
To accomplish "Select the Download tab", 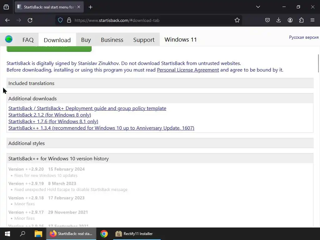I will point(57,40).
